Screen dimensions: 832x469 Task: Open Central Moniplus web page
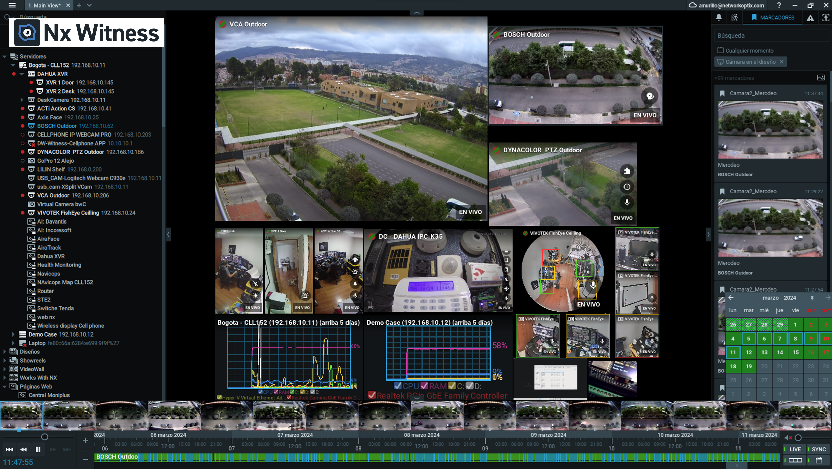[x=44, y=395]
